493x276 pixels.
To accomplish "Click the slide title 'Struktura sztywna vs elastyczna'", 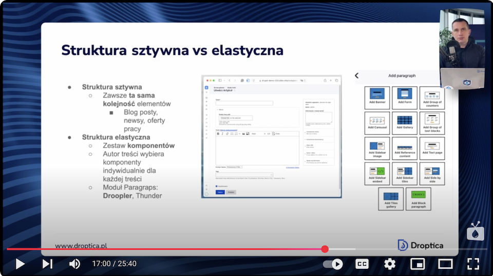I will coord(173,51).
